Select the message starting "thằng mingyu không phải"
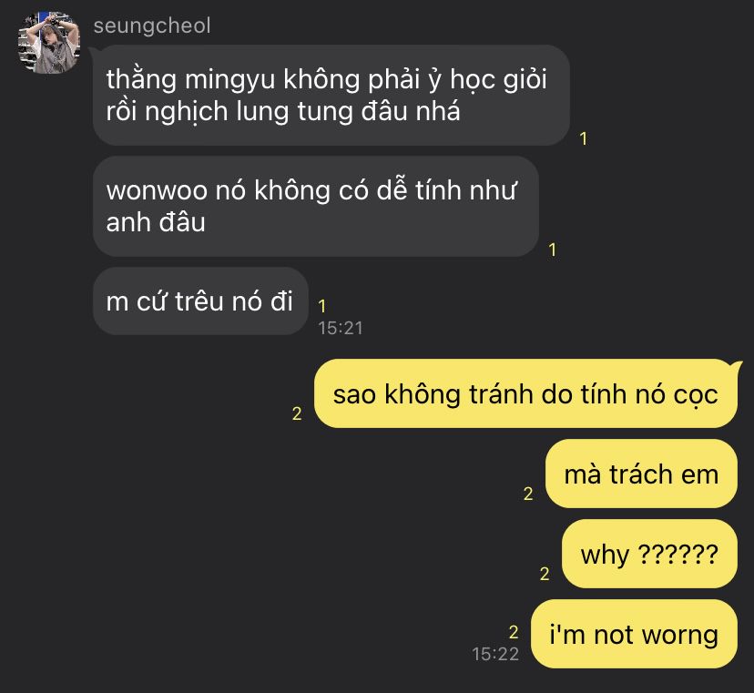Screen dimensions: 754x693 pos(331,96)
